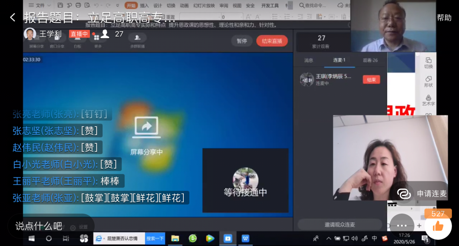Toggle Chinese input mode in system tray

(x=375, y=238)
